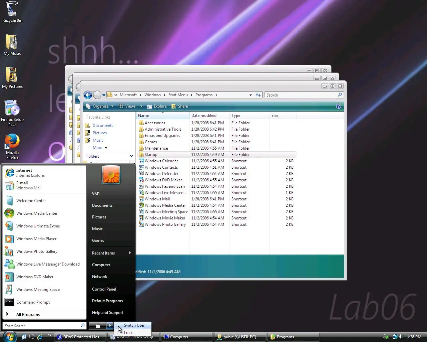This screenshot has width=427, height=342.
Task: Launch Command Prompt from Start menu
Action: point(45,302)
